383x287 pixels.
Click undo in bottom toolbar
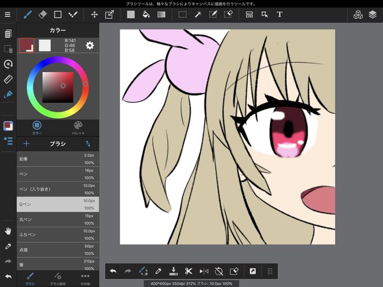pyautogui.click(x=113, y=271)
